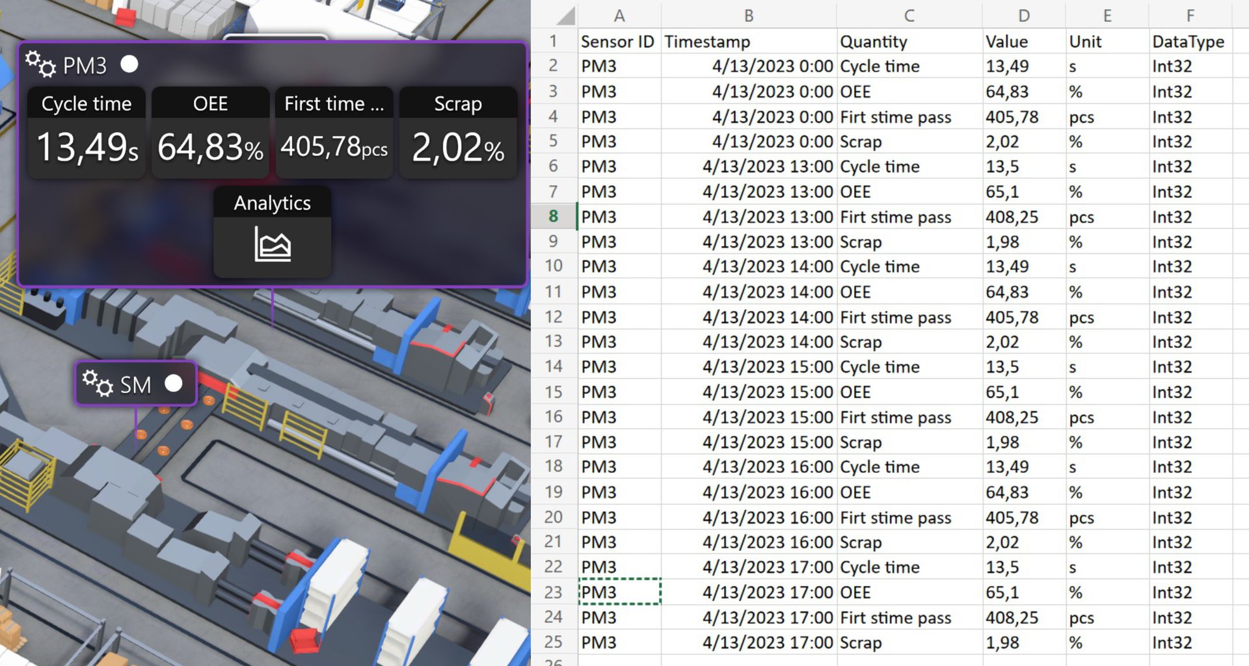Click the PM3 gears icon
The height and width of the screenshot is (666, 1249).
(x=40, y=64)
